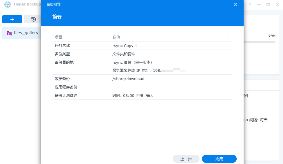Minimize the Hyper Backup window

coord(259,5)
